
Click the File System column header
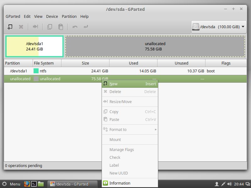[x=47, y=63]
